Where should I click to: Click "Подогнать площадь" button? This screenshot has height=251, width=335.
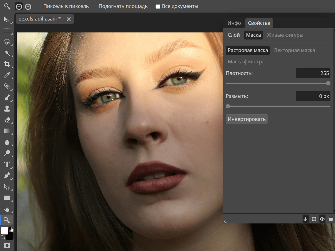(123, 6)
